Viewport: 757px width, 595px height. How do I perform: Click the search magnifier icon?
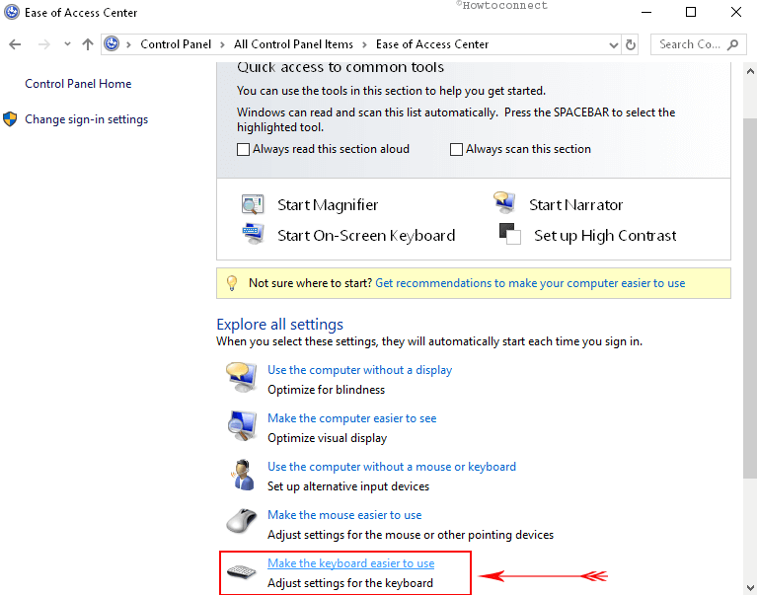732,44
